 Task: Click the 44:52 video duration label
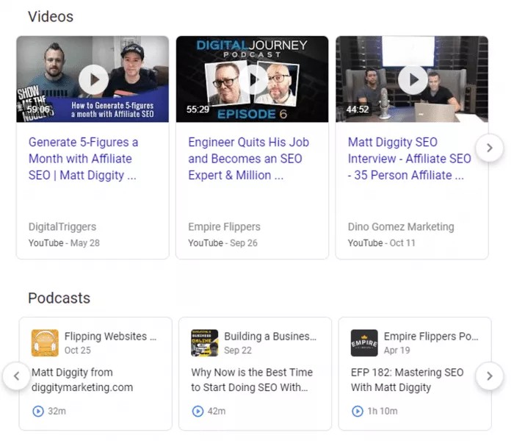358,110
